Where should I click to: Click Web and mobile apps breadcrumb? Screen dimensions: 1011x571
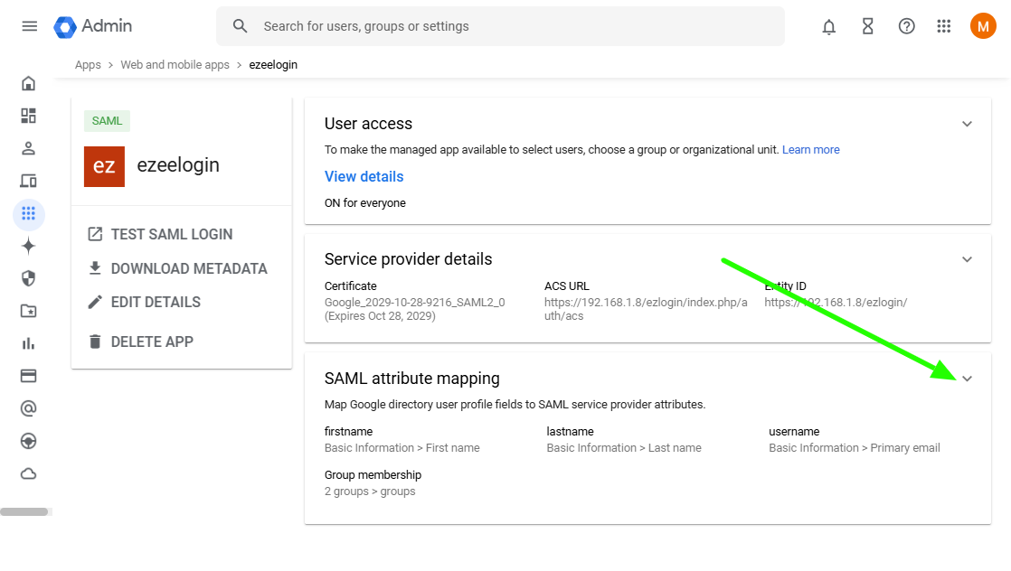point(175,65)
